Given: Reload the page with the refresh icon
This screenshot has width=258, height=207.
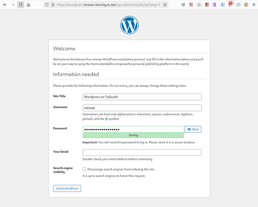Looking at the screenshot, I should pyautogui.click(x=21, y=5).
